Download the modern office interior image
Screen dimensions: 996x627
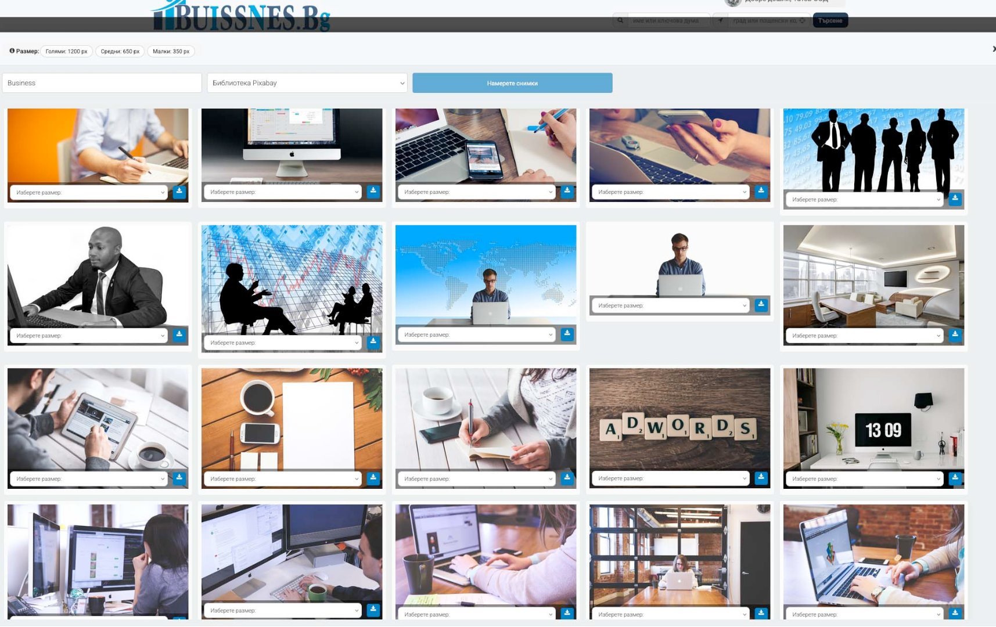(955, 335)
